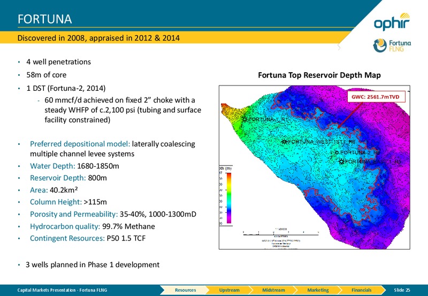Click '>115m' value
This screenshot has height=296, width=428.
coord(95,202)
